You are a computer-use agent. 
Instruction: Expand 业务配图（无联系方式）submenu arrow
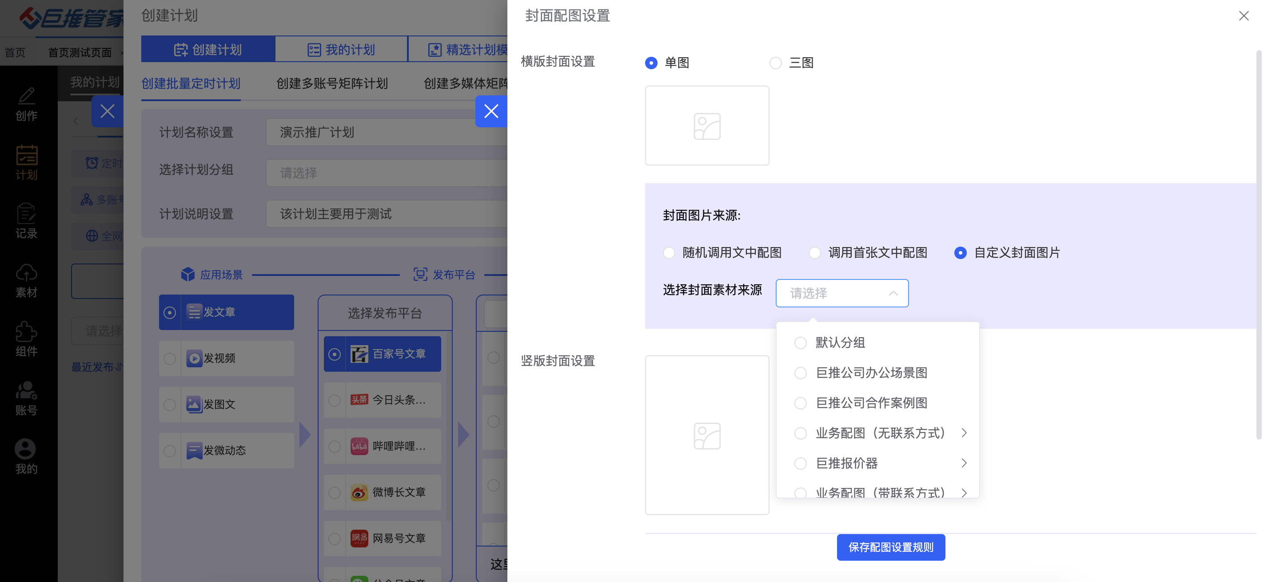click(964, 433)
